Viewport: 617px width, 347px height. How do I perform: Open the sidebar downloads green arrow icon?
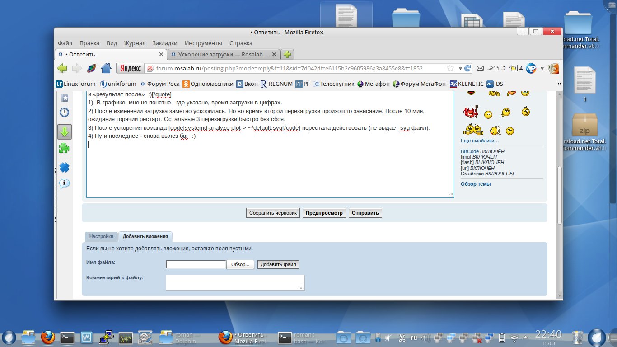64,131
